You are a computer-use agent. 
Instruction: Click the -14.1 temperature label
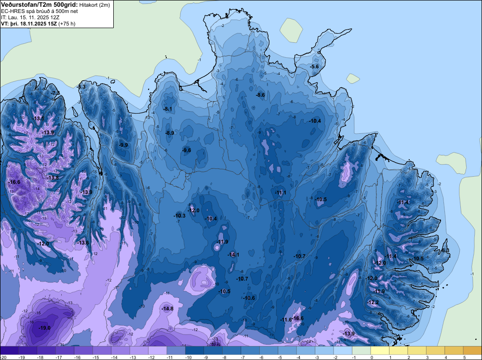pyautogui.click(x=233, y=255)
